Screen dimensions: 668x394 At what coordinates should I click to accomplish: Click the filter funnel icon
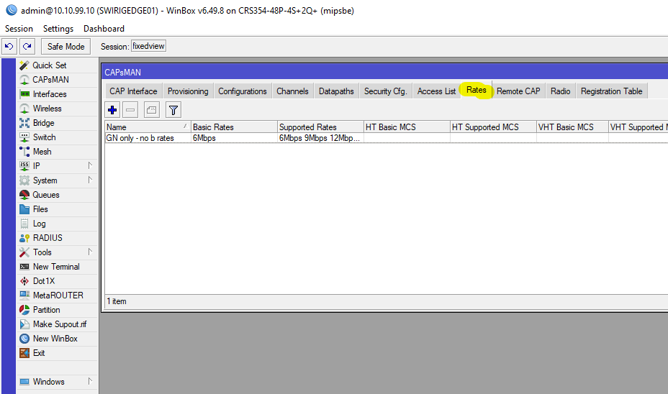pyautogui.click(x=173, y=110)
